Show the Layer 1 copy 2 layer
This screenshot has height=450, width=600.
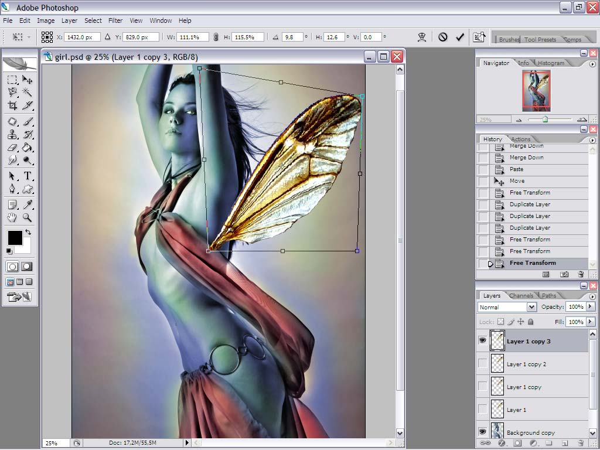coord(483,363)
